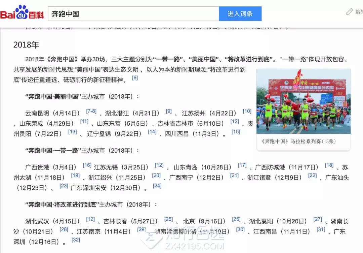Click the text 吉林长春（5月27日）

point(131,221)
